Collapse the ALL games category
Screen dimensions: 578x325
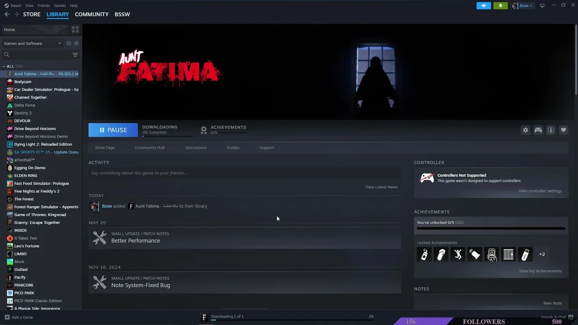(4, 66)
